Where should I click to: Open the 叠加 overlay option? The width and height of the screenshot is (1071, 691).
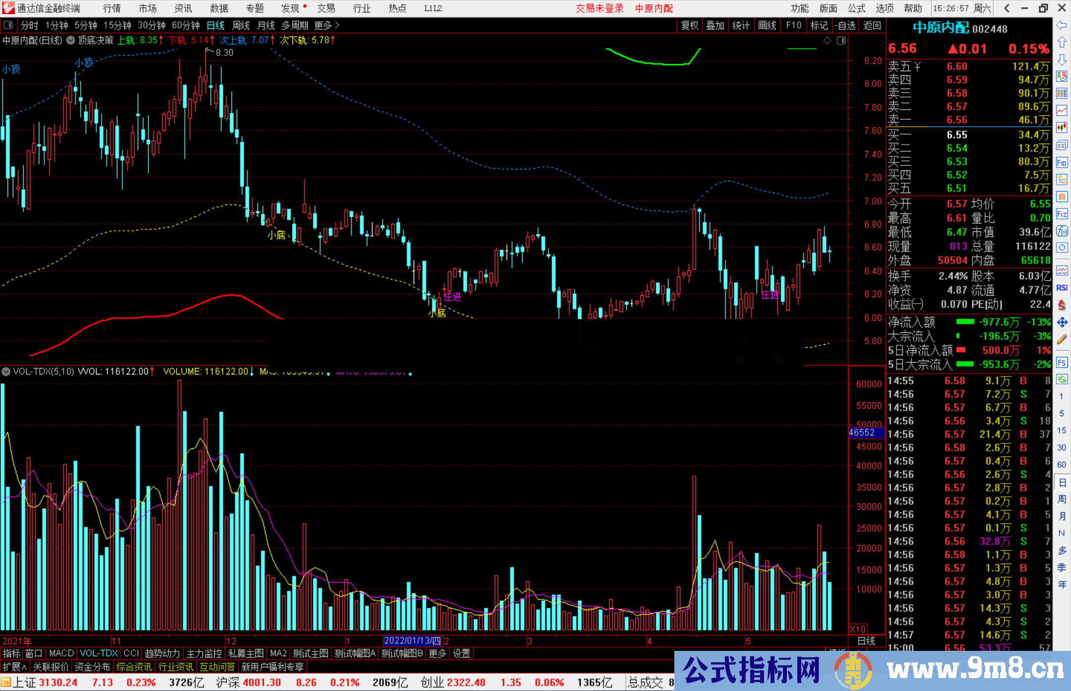pyautogui.click(x=715, y=25)
